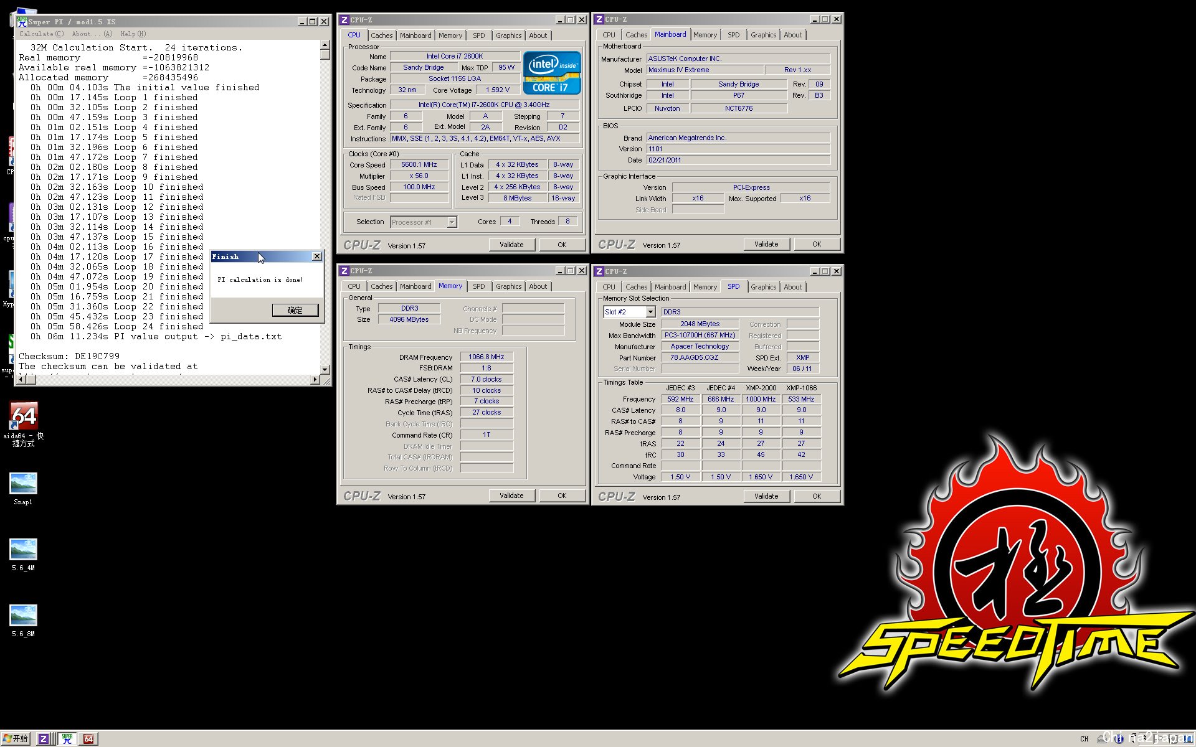Open the About menu in Super PI

pyautogui.click(x=92, y=34)
